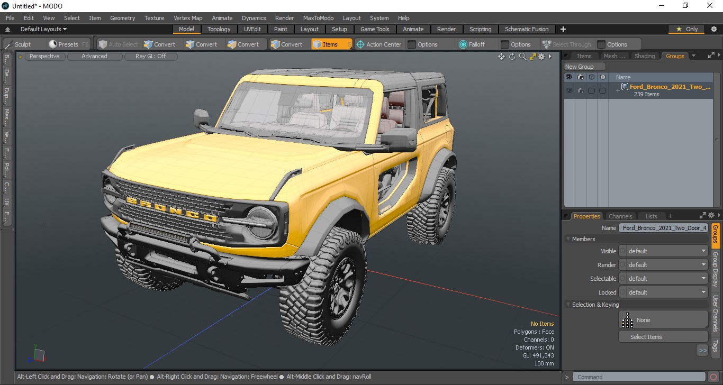Click the visibility eye column header
The image size is (723, 385).
pos(569,77)
